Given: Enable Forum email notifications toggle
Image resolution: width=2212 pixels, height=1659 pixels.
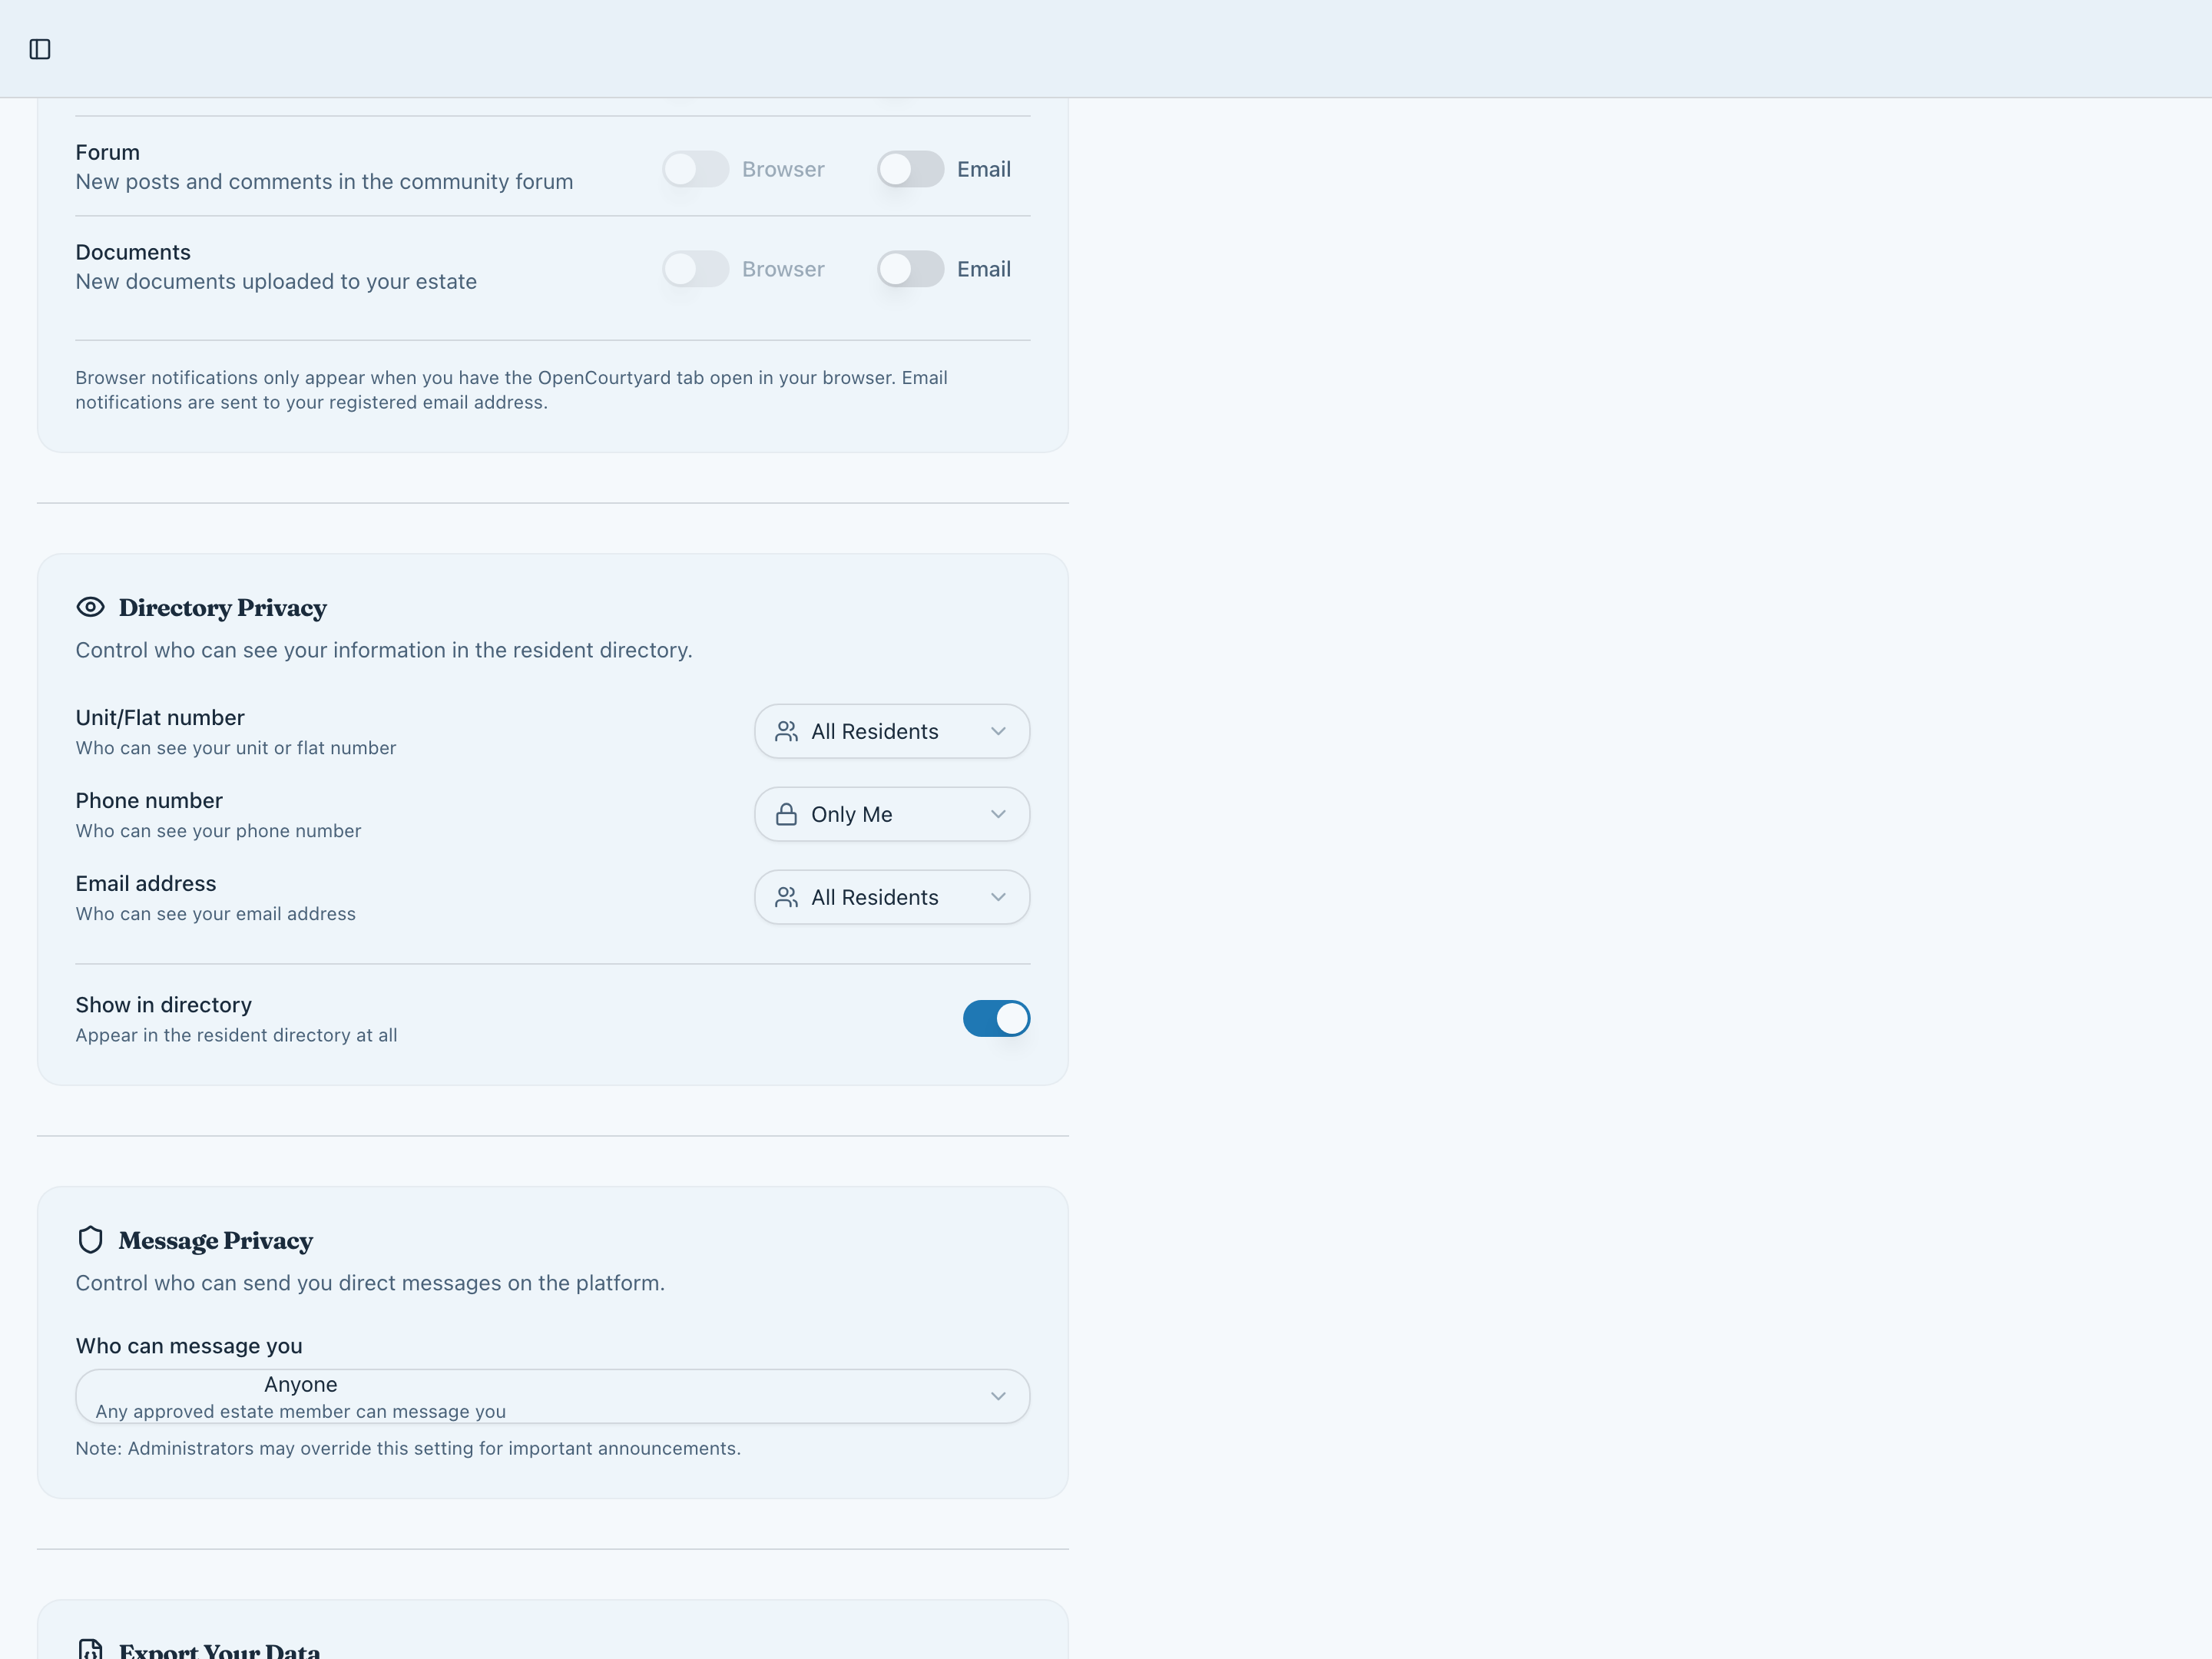Looking at the screenshot, I should click(910, 169).
